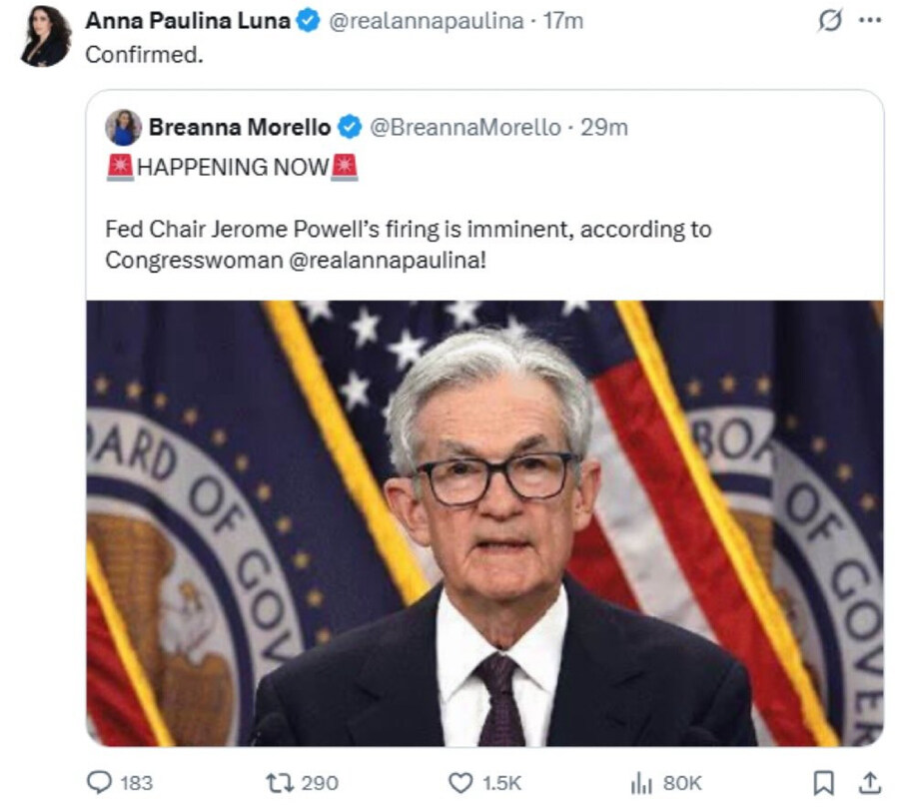Click the reply speech bubble icon
The image size is (899, 807).
[x=99, y=782]
